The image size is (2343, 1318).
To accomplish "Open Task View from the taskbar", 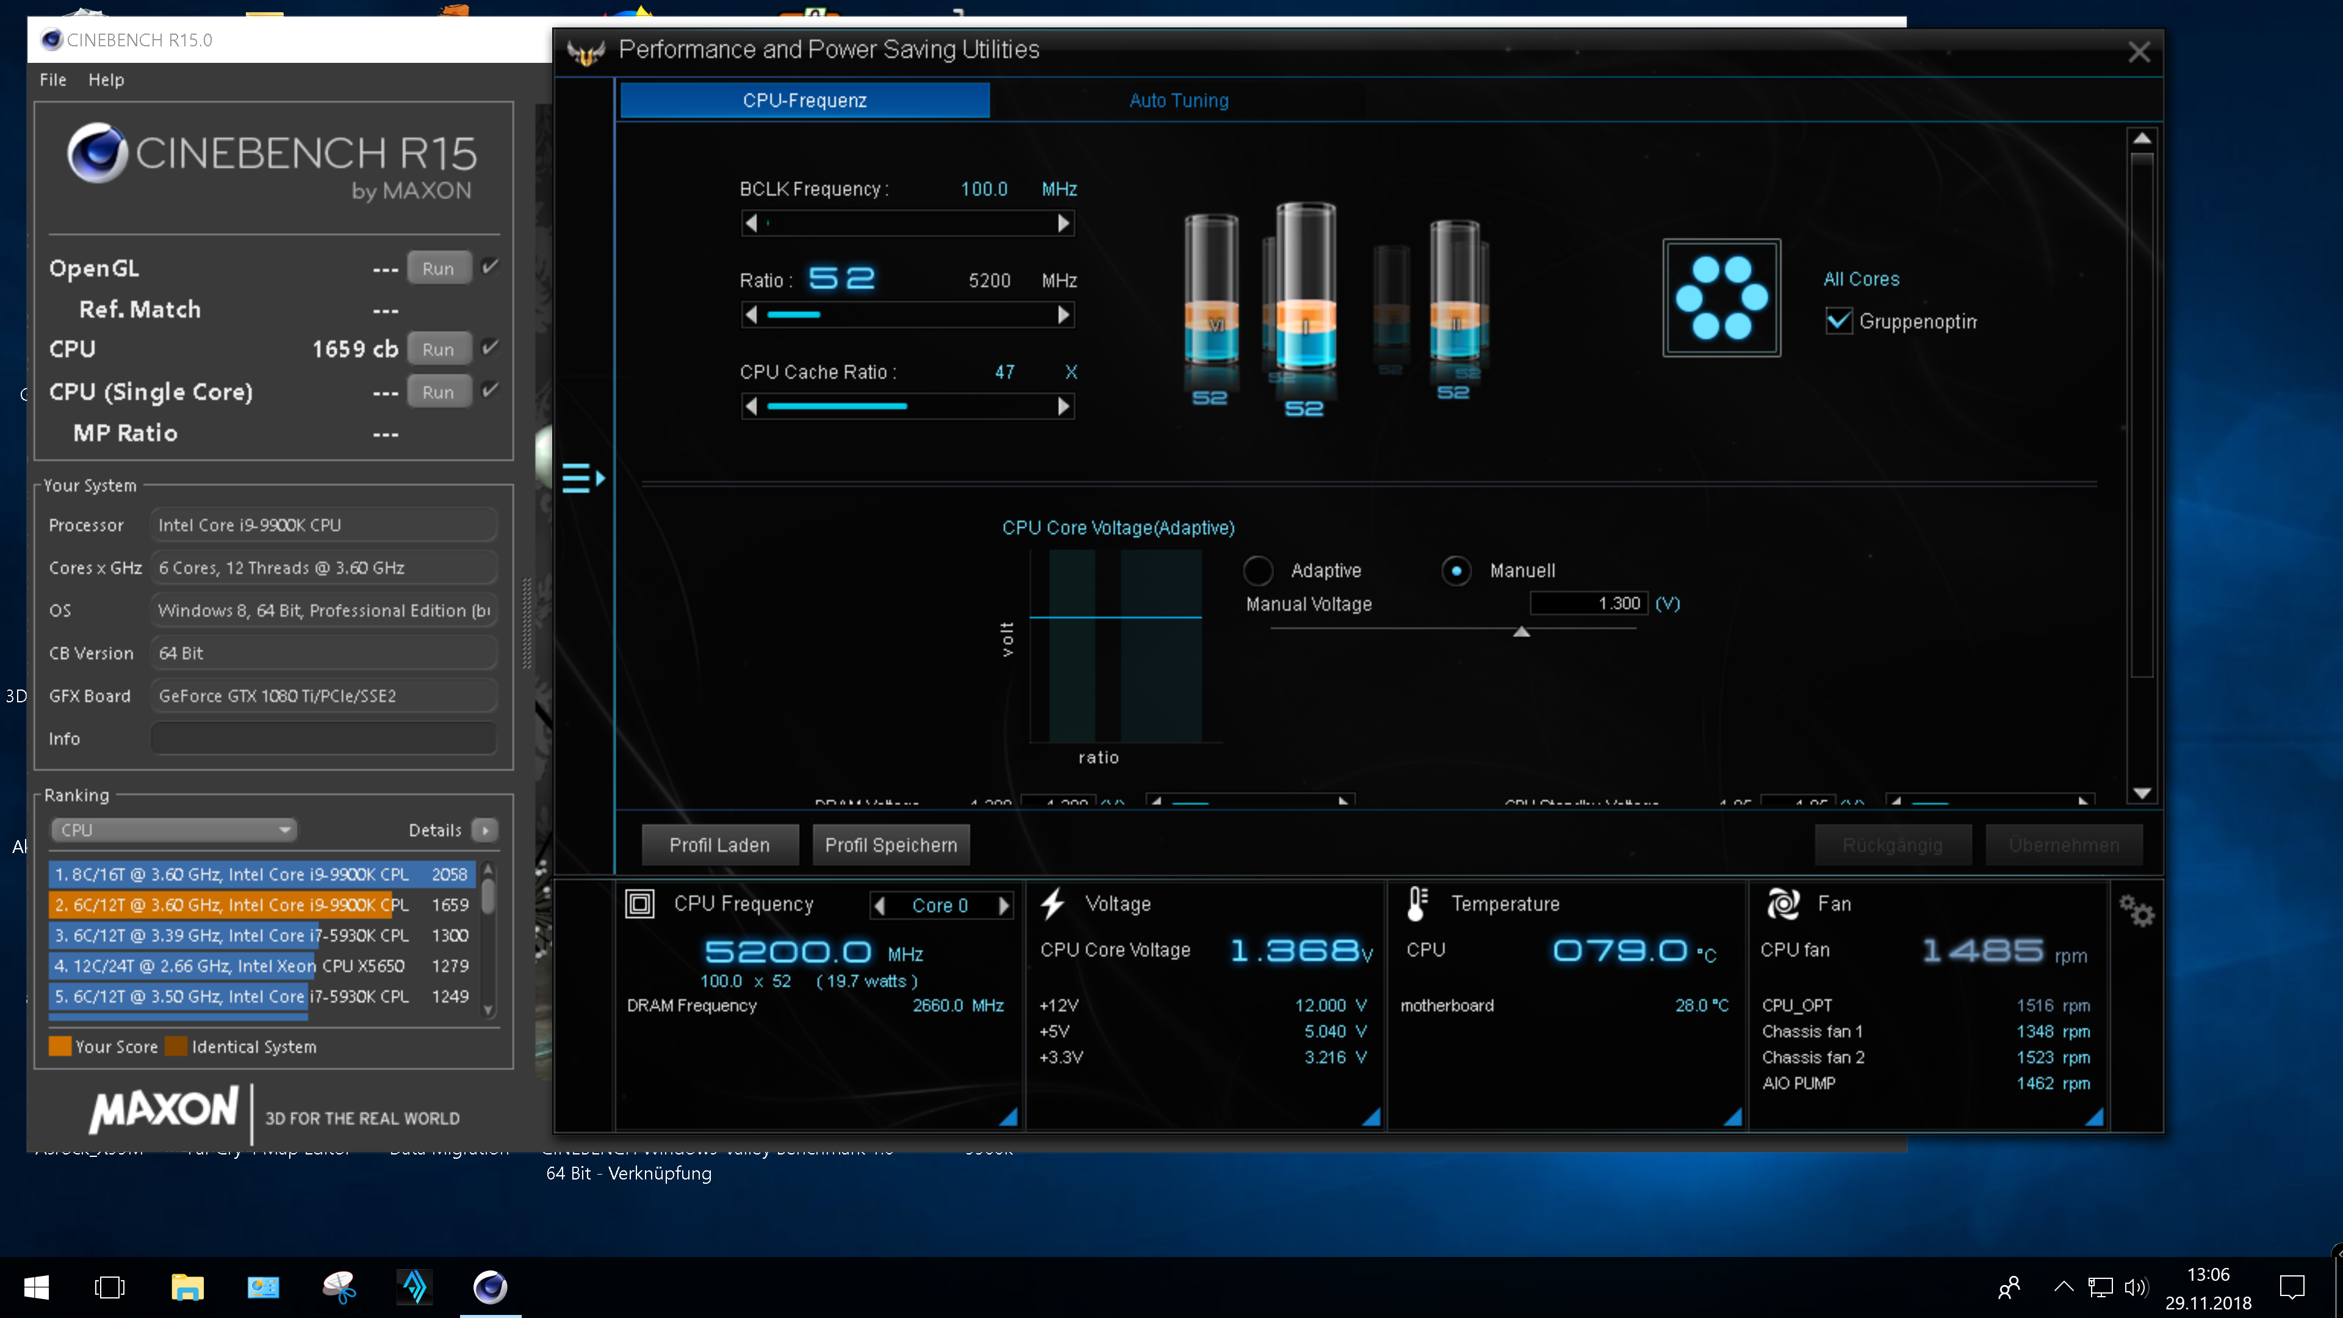I will [110, 1287].
